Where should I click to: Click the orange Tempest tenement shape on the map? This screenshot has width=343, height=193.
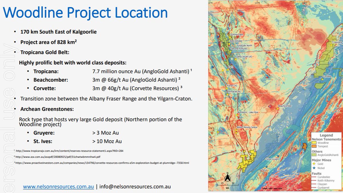304,147
